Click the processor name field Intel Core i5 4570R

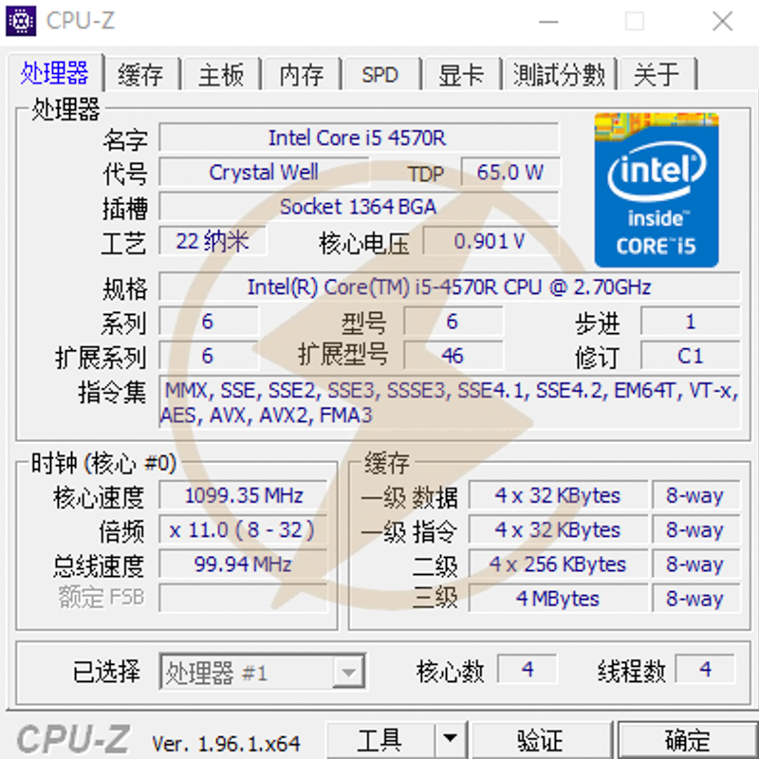click(x=359, y=138)
